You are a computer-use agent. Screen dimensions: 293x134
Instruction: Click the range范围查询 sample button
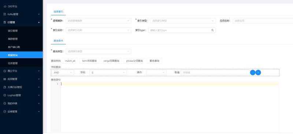click(x=111, y=61)
